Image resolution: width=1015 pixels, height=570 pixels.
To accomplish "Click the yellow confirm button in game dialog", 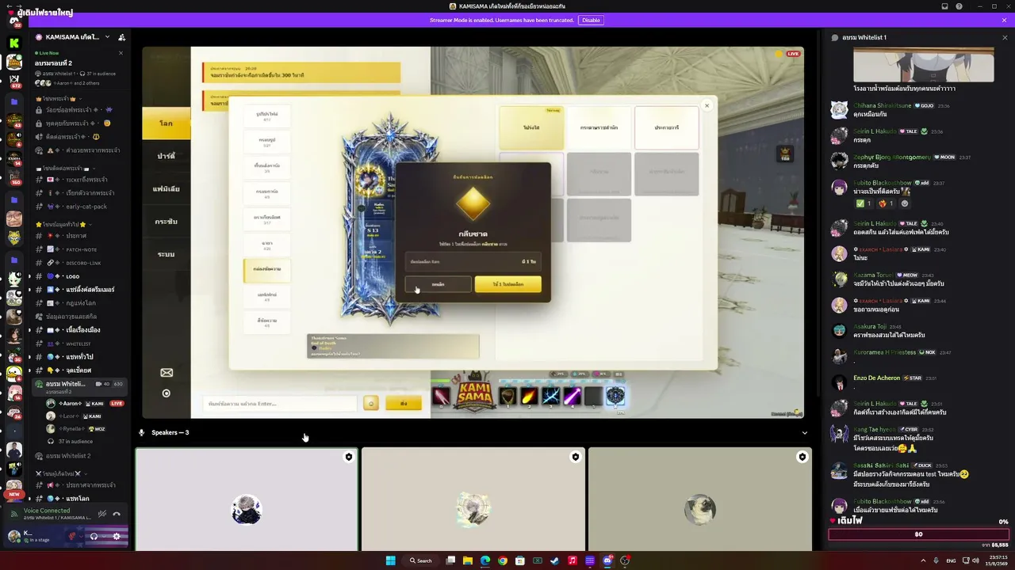I will pyautogui.click(x=507, y=284).
